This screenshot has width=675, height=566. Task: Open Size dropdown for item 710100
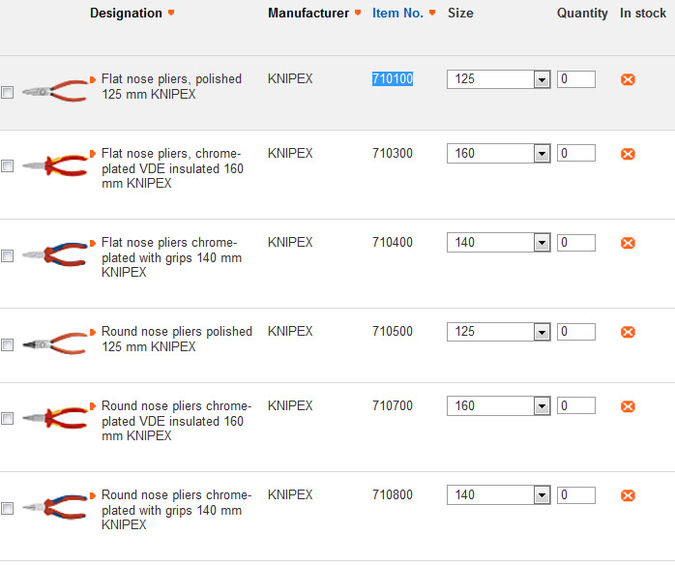click(x=542, y=79)
